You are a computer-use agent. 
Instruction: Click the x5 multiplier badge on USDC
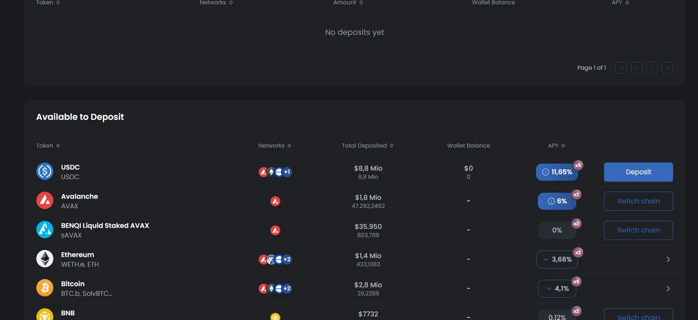coord(578,165)
